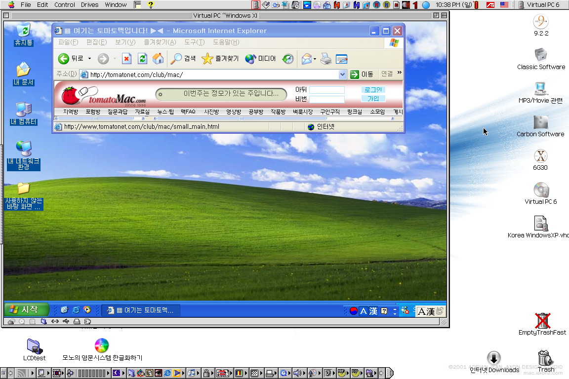Click the Windows 시작 Start button
Screen dimensions: 569x379
tap(27, 310)
